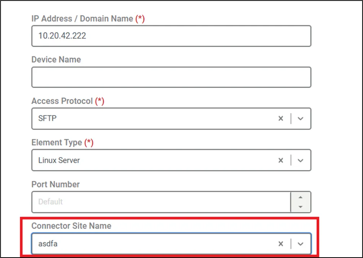The height and width of the screenshot is (258, 363).
Task: Clear the Linux Server Element Type selection
Action: 281,161
